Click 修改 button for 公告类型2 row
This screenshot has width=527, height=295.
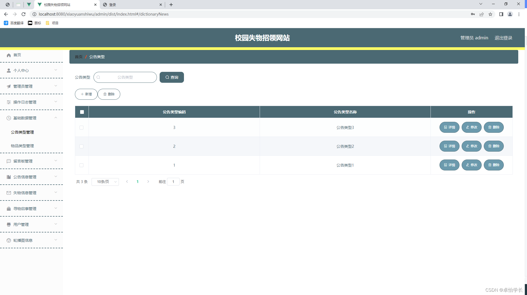472,146
